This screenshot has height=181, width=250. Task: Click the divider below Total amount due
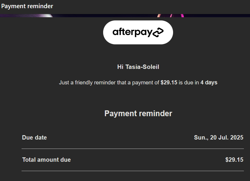pos(133,171)
